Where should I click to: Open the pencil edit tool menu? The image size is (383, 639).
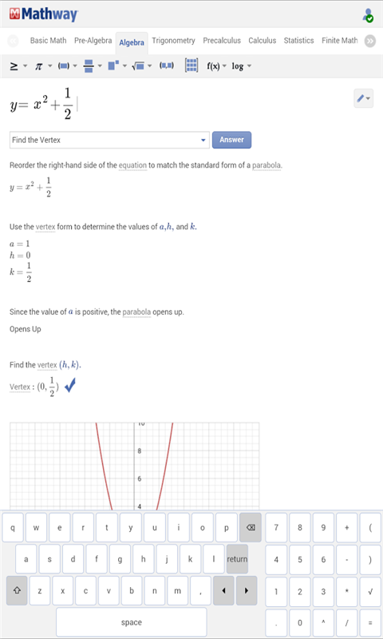[364, 98]
